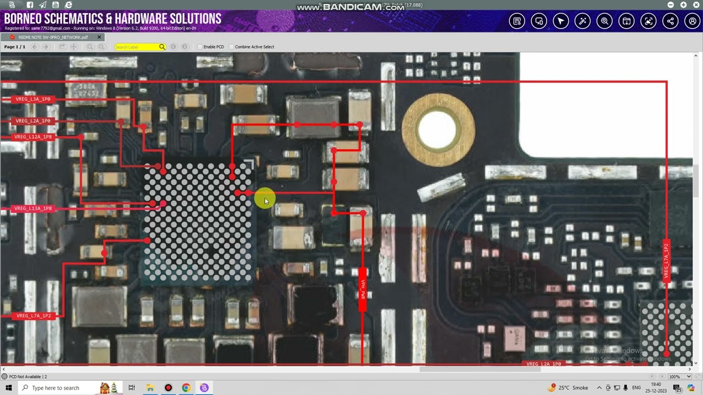The width and height of the screenshot is (703, 395).
Task: Open the Facebook icon in title bar
Action: 30,5
